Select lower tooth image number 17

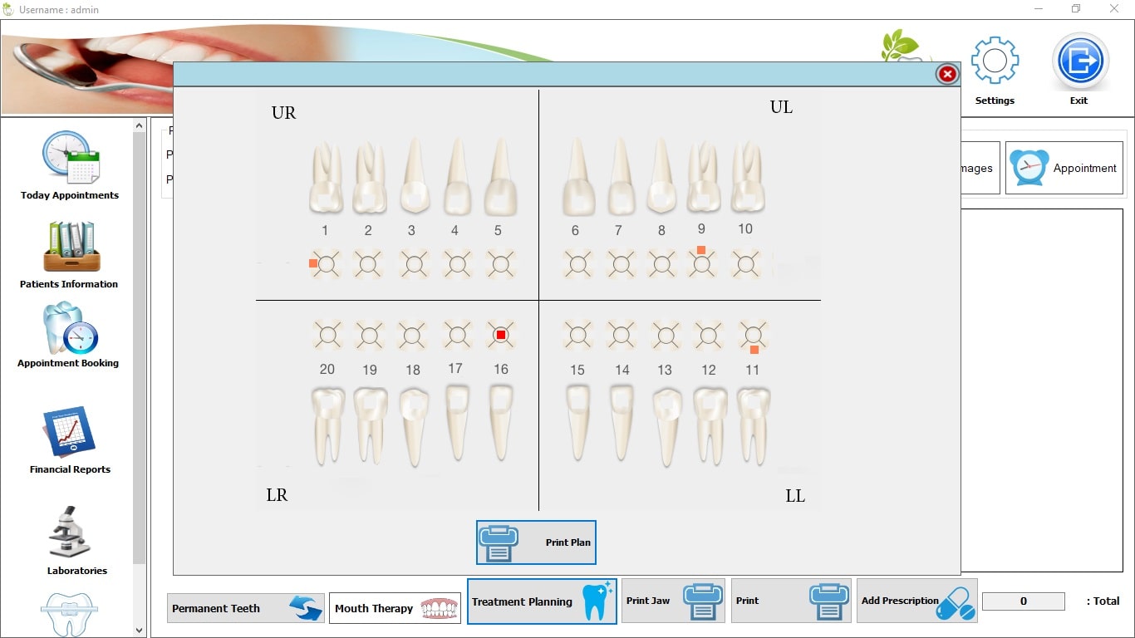click(x=456, y=422)
